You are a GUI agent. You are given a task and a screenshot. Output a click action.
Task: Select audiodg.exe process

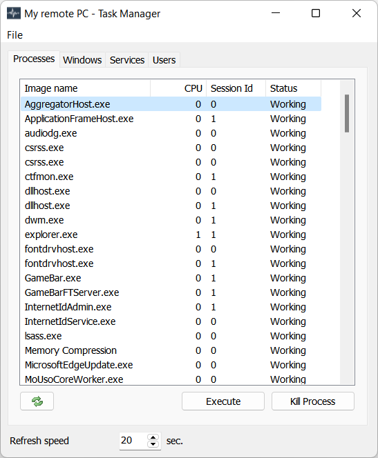[x=171, y=133]
